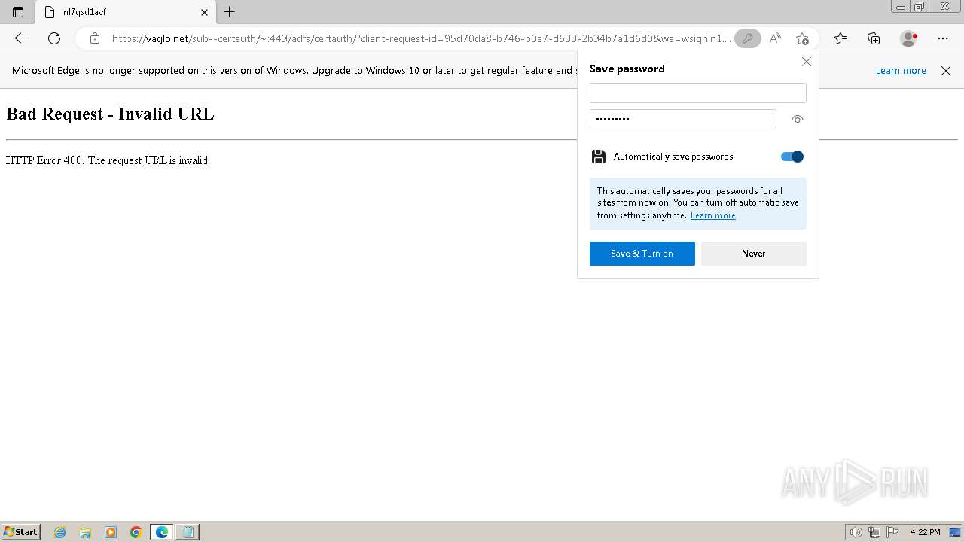Viewport: 964px width, 542px height.
Task: Click the username field in Save password
Action: point(697,93)
